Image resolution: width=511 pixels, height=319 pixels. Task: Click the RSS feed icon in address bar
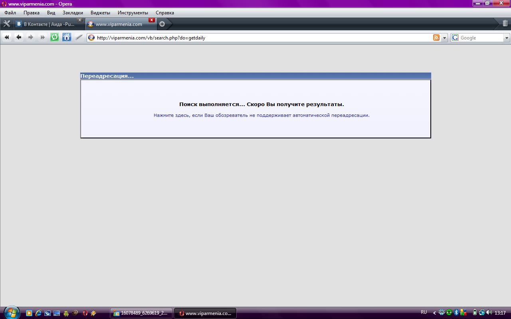[x=436, y=37]
